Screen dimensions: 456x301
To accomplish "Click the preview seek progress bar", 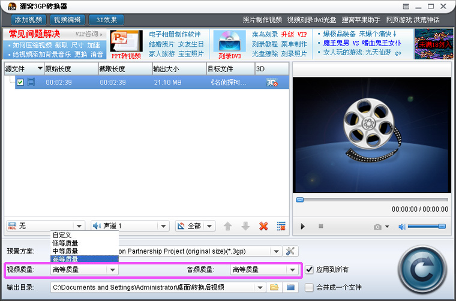I will pos(372,200).
